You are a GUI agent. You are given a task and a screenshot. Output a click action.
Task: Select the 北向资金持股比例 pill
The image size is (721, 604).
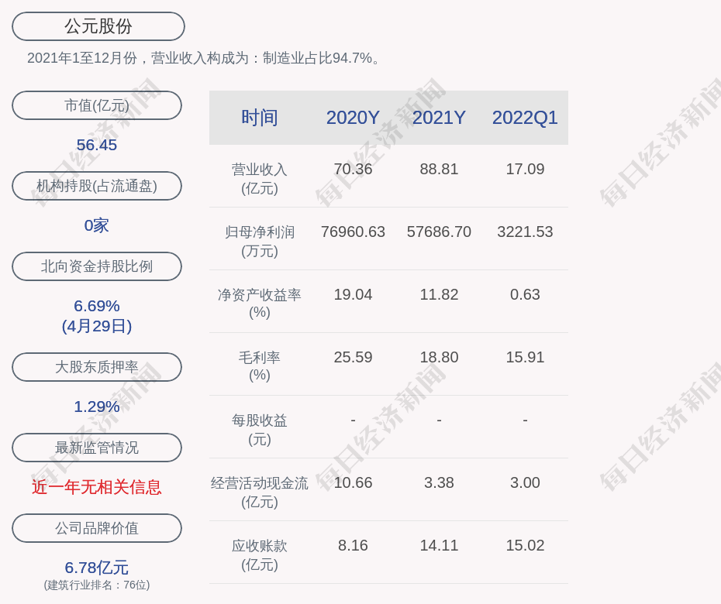97,266
